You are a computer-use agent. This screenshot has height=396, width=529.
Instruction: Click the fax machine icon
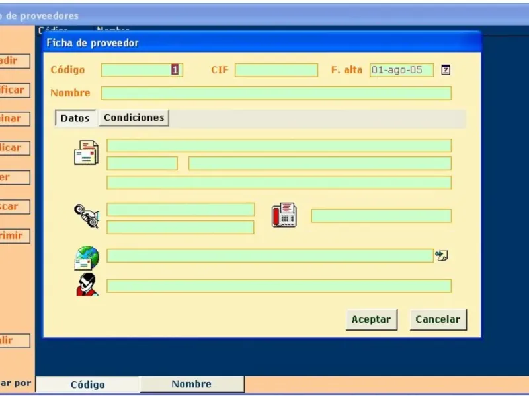tap(284, 215)
